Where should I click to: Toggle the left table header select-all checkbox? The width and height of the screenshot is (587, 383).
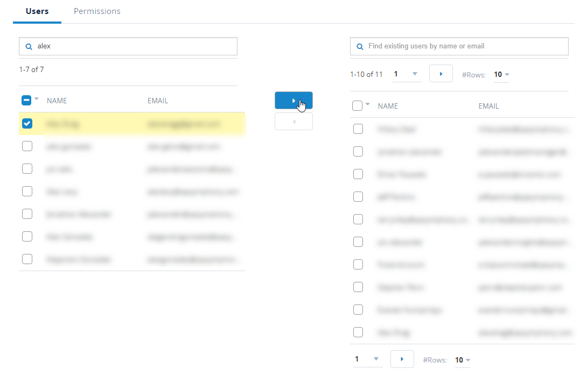point(27,101)
